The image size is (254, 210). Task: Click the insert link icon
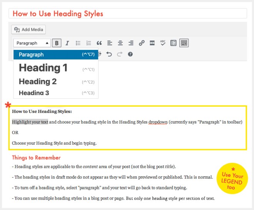(x=142, y=43)
